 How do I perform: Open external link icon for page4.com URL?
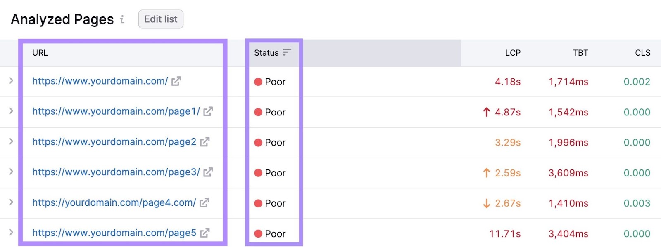coord(204,202)
